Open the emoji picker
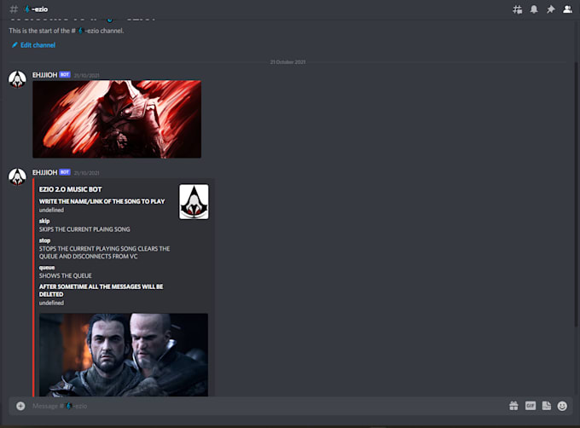Image resolution: width=580 pixels, height=428 pixels. point(562,406)
